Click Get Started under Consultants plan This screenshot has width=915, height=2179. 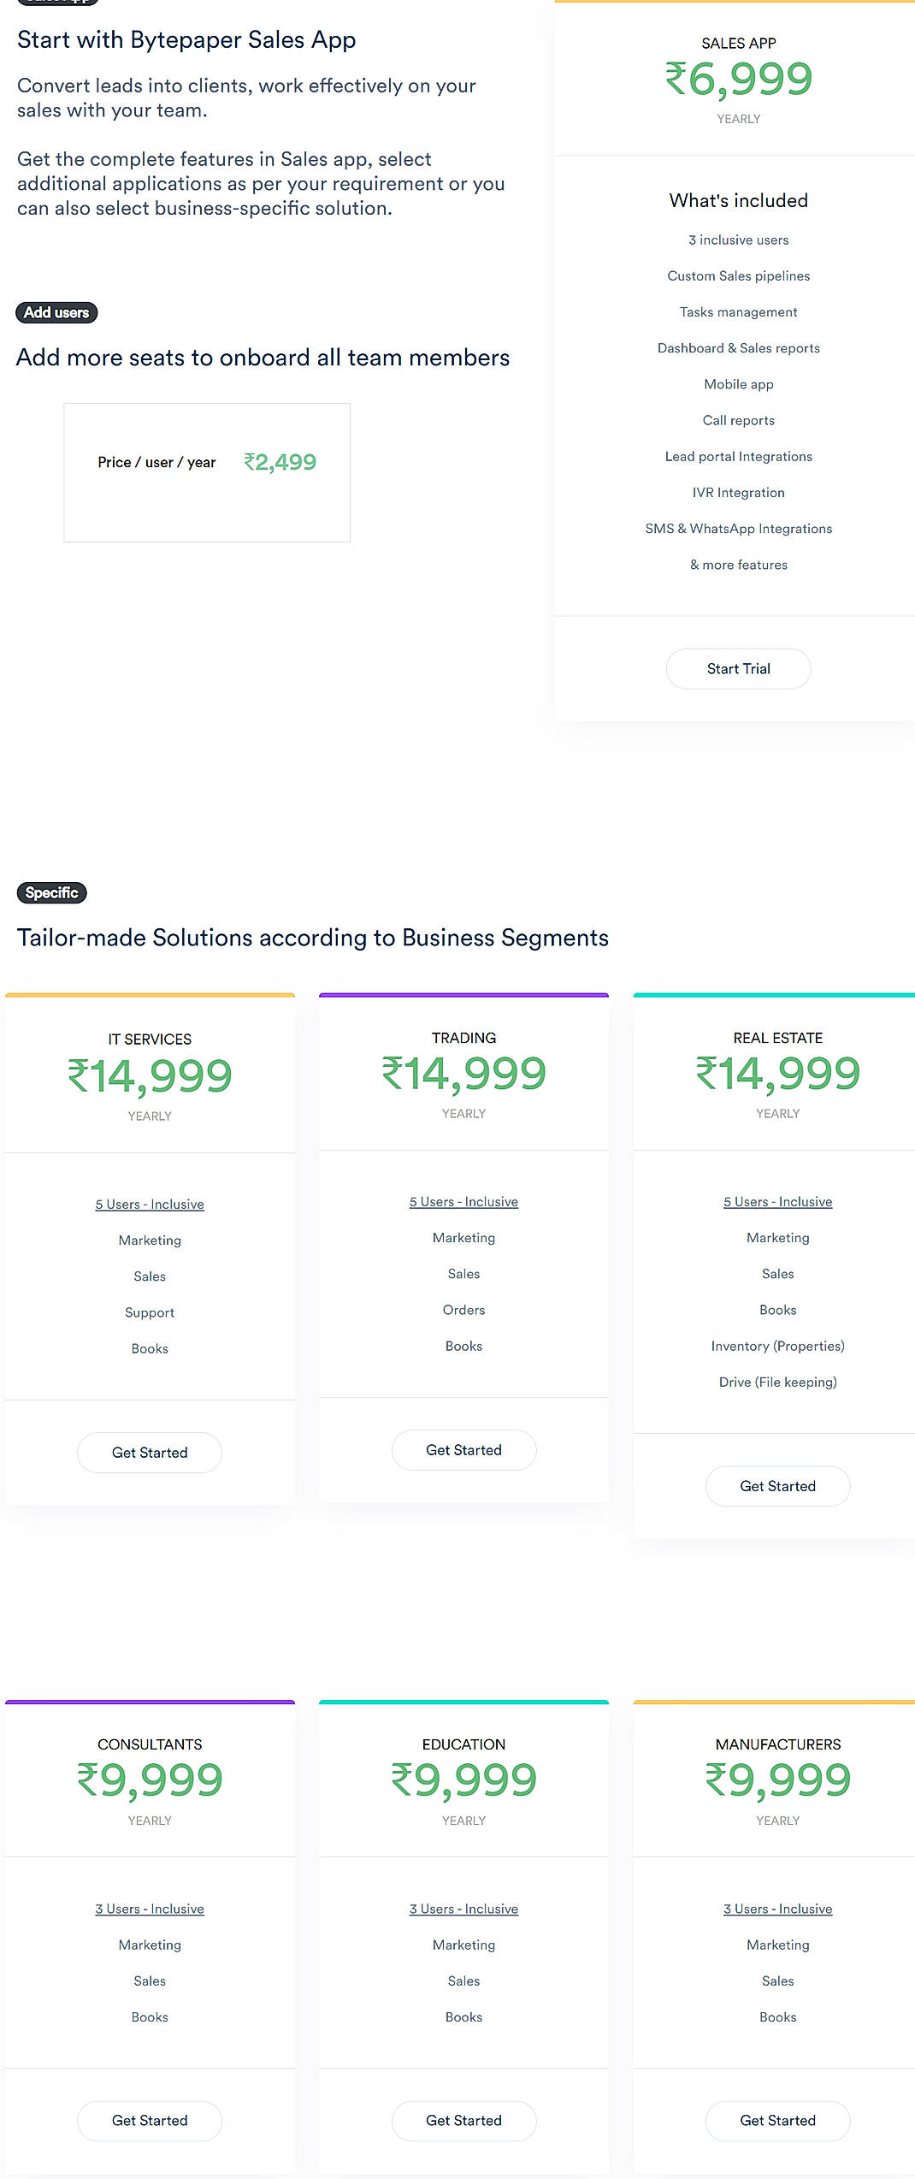pyautogui.click(x=149, y=2121)
